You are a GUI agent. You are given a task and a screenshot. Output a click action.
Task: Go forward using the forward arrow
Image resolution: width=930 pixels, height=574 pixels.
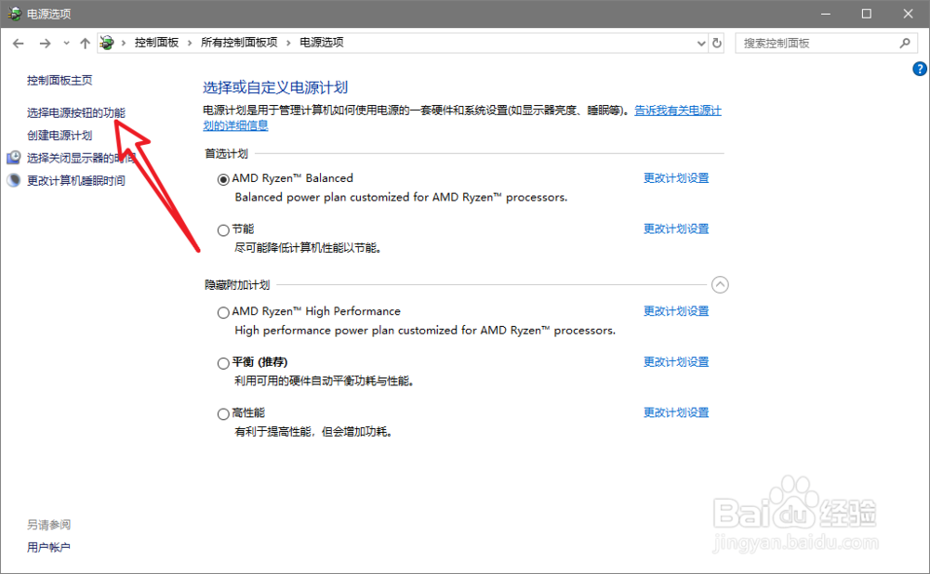45,44
